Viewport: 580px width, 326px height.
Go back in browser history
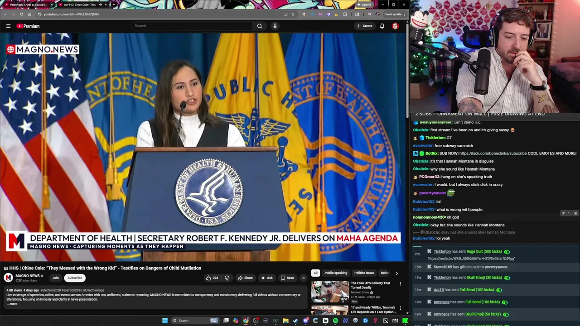pyautogui.click(x=5, y=14)
